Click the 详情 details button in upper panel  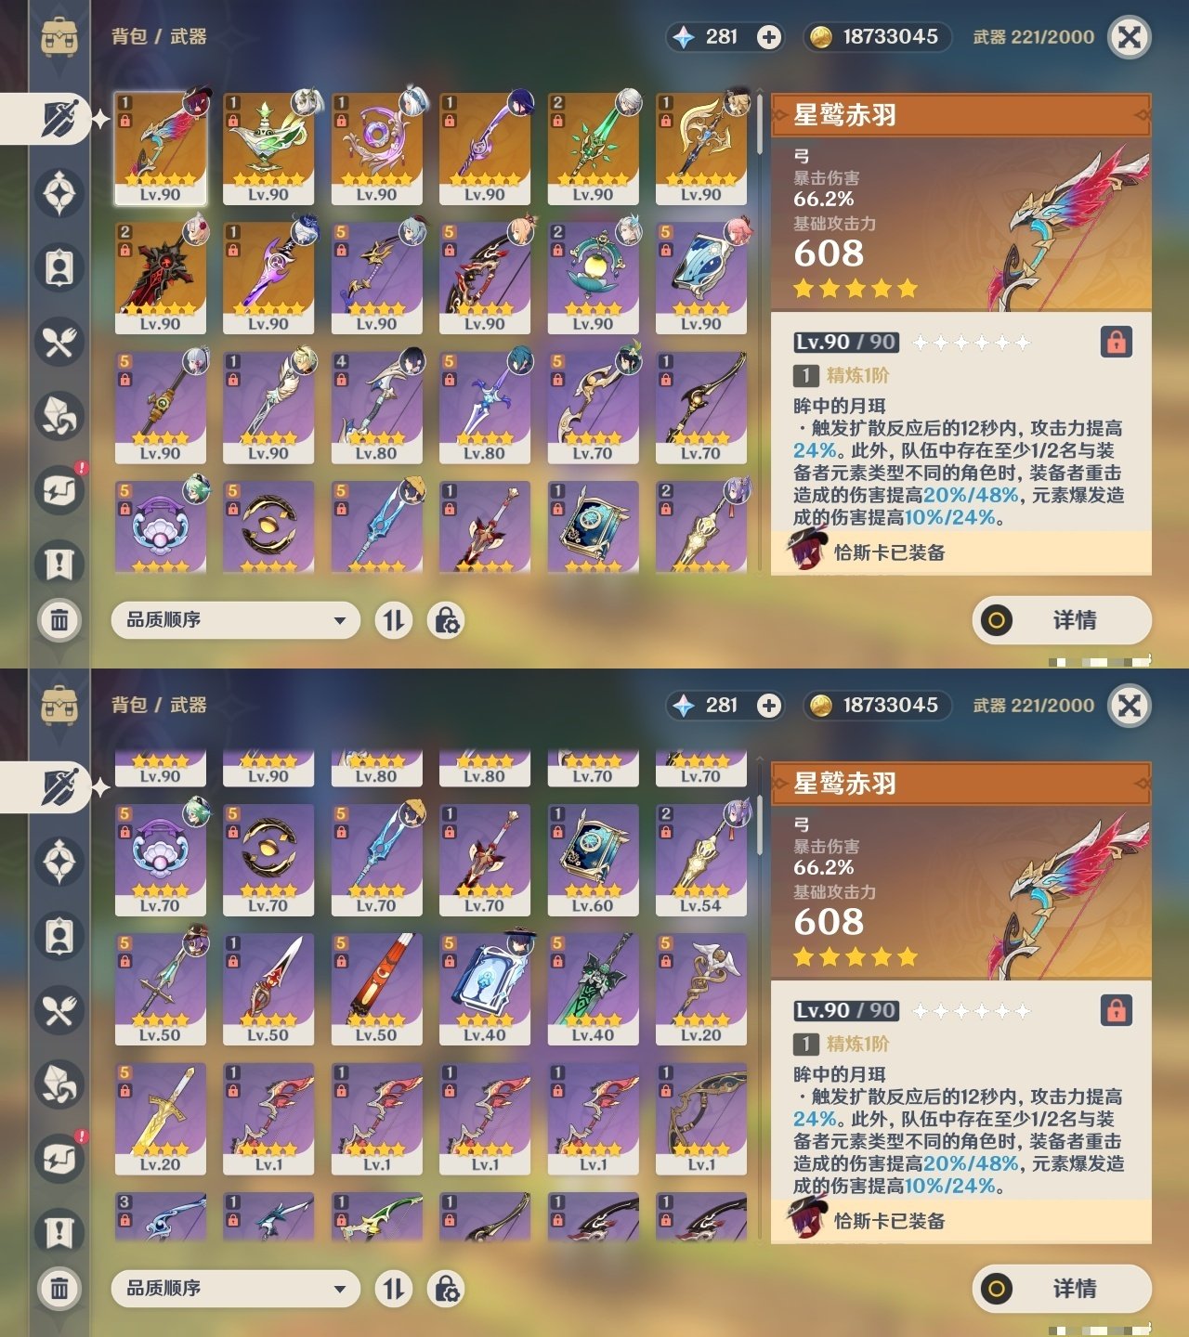(x=1062, y=620)
